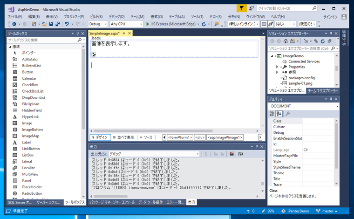Image resolution: width=354 pixels, height=219 pixels.
Task: Switch to 並べて表示 split view
Action: click(x=124, y=137)
